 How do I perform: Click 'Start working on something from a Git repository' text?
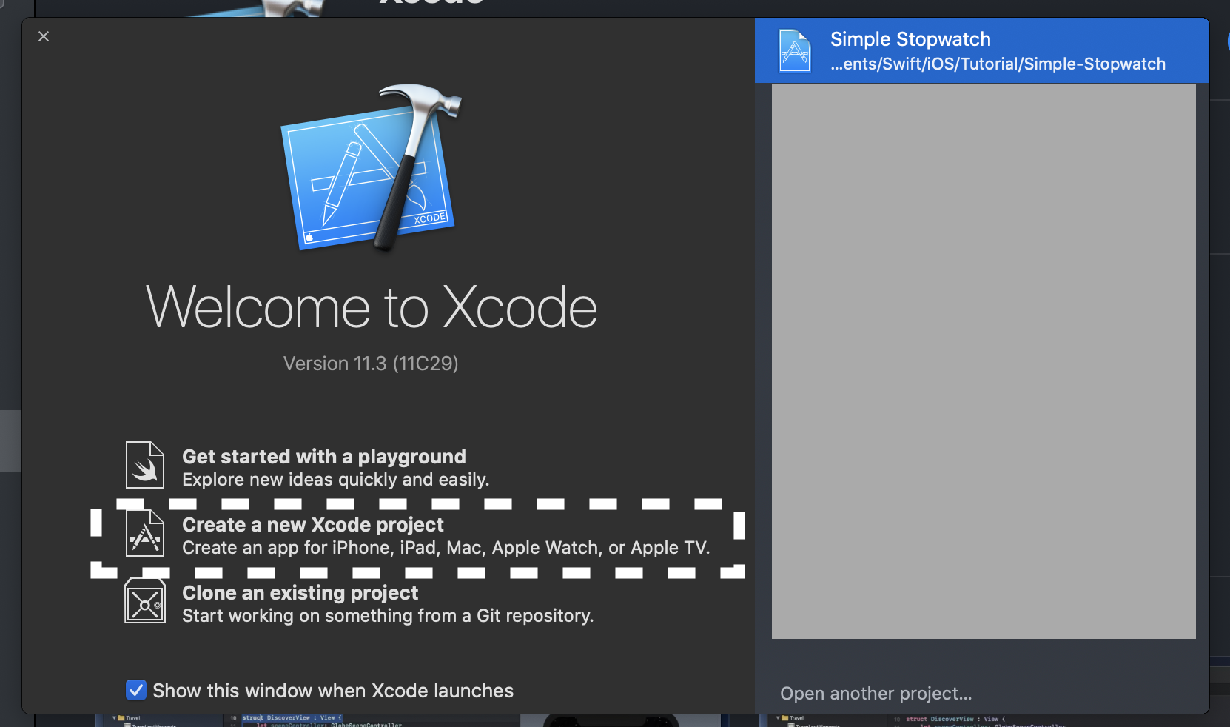(388, 616)
